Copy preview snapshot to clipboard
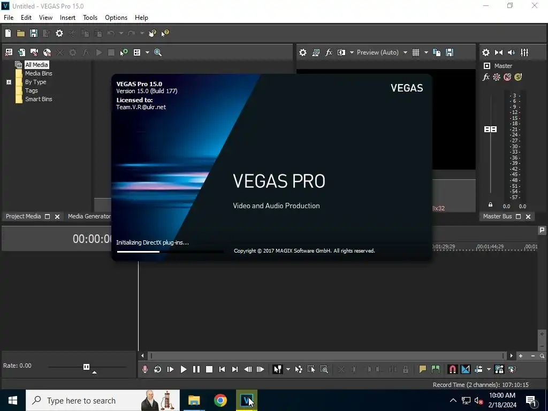 [437, 52]
